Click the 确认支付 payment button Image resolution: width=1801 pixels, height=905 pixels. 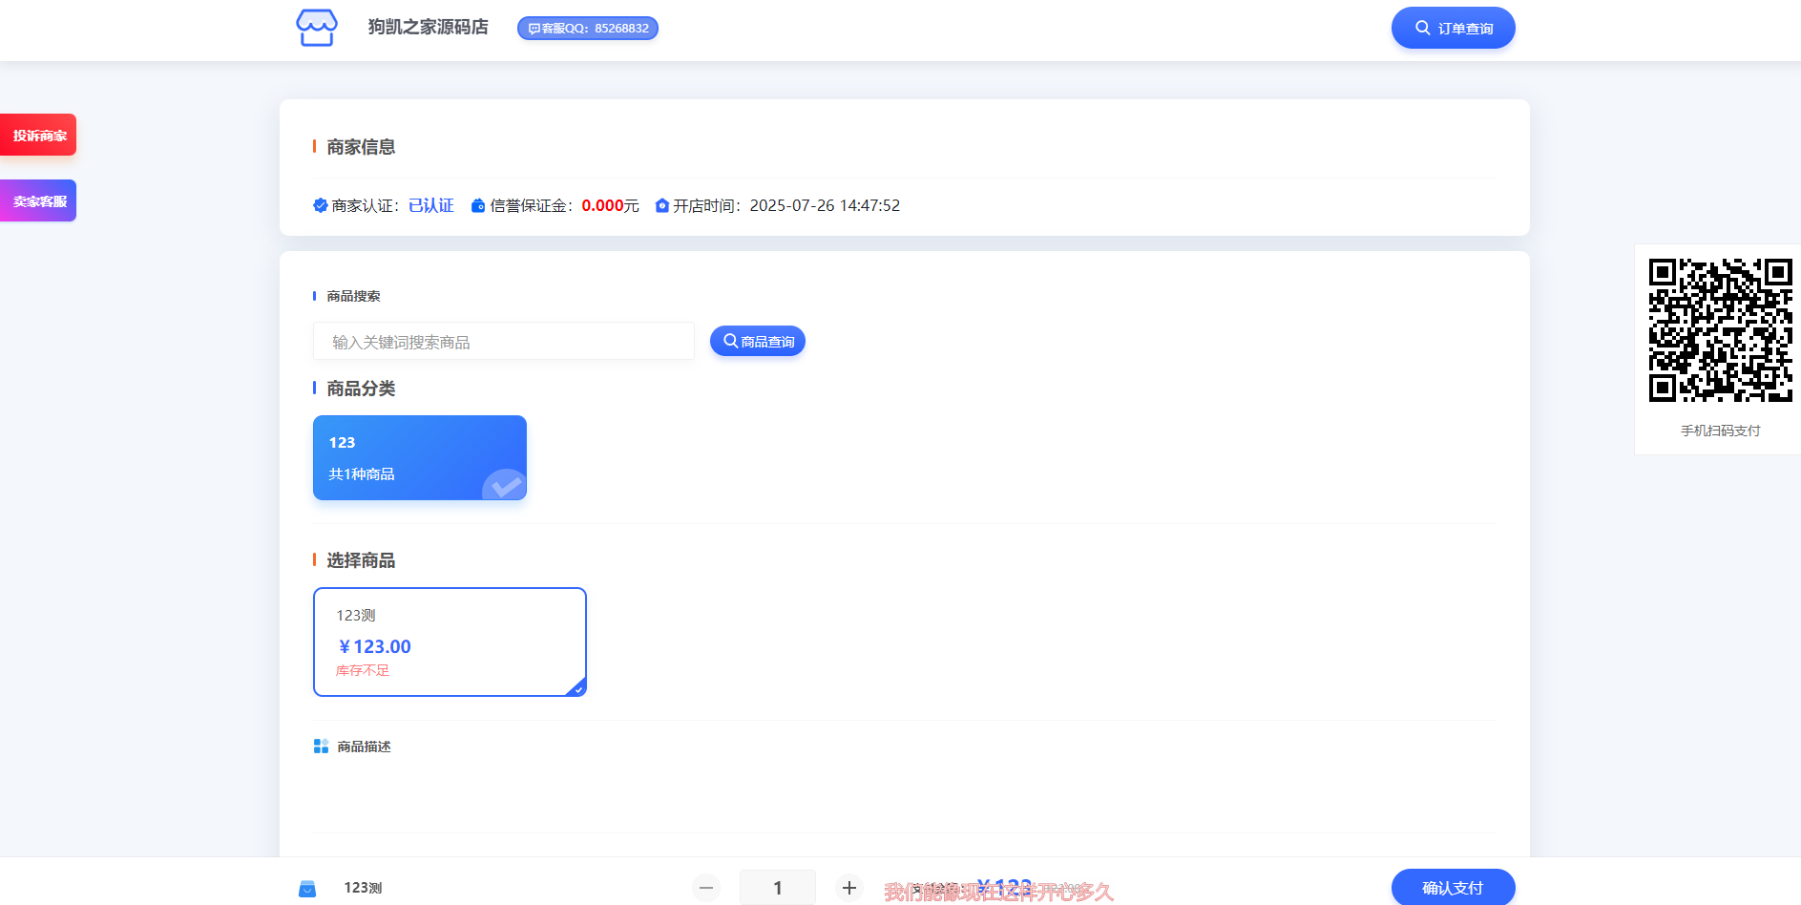(1453, 887)
